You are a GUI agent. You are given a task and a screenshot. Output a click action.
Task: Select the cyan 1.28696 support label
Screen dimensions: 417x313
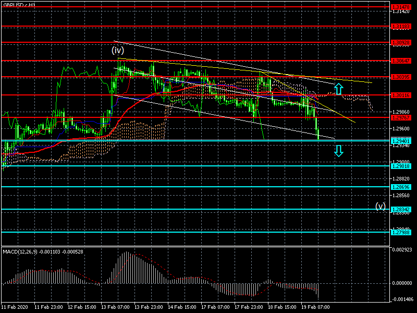click(x=401, y=187)
